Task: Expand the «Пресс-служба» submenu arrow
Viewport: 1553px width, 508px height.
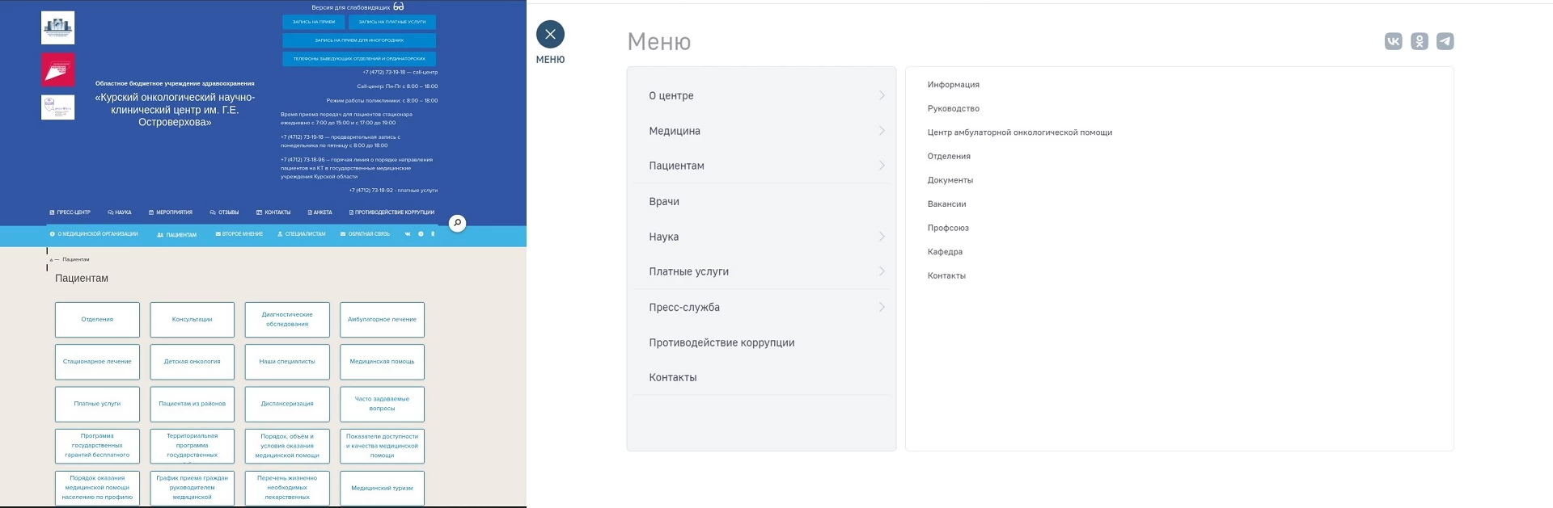Action: 882,307
